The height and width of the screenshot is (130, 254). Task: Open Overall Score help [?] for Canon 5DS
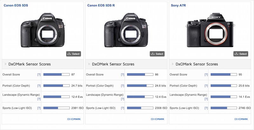[39, 74]
